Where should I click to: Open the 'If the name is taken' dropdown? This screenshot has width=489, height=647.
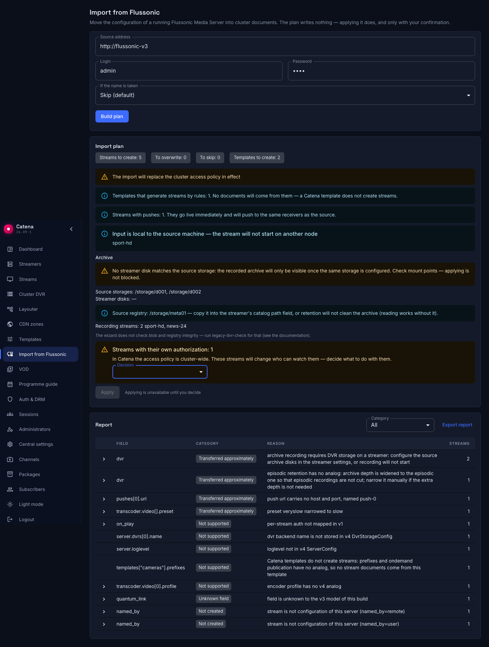[285, 95]
